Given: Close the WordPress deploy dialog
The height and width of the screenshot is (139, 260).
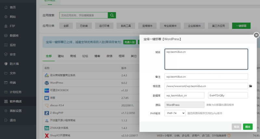Looking at the screenshot, I should tap(256, 35).
